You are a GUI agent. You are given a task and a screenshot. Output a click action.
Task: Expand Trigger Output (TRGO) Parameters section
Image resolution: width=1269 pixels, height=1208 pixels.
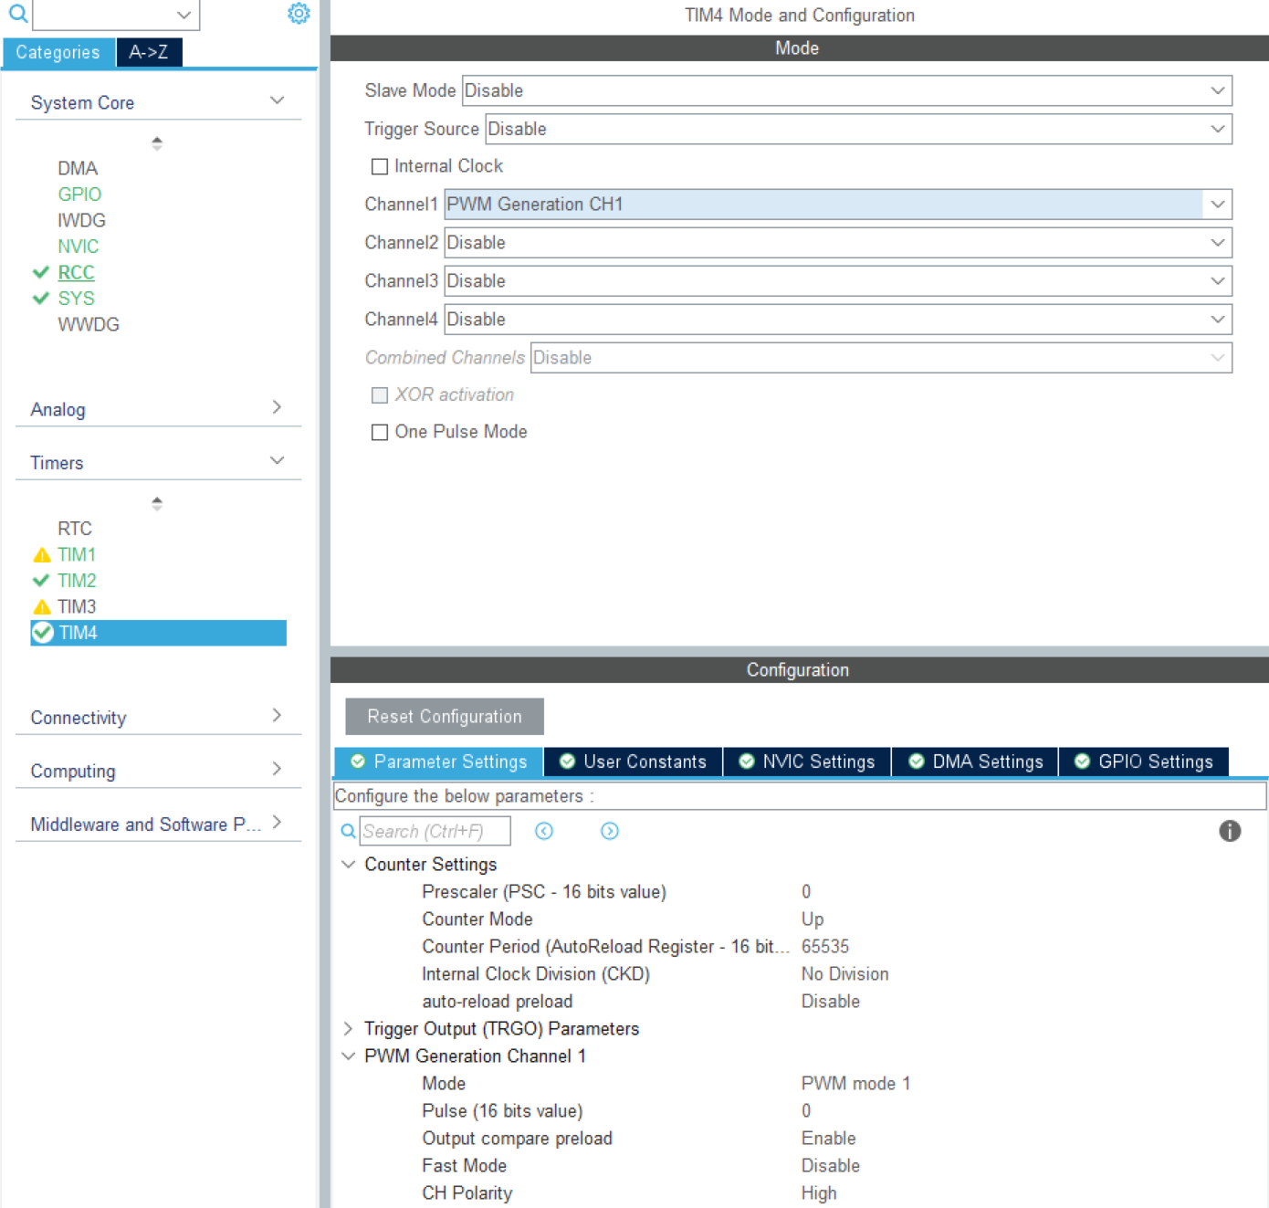(348, 1029)
